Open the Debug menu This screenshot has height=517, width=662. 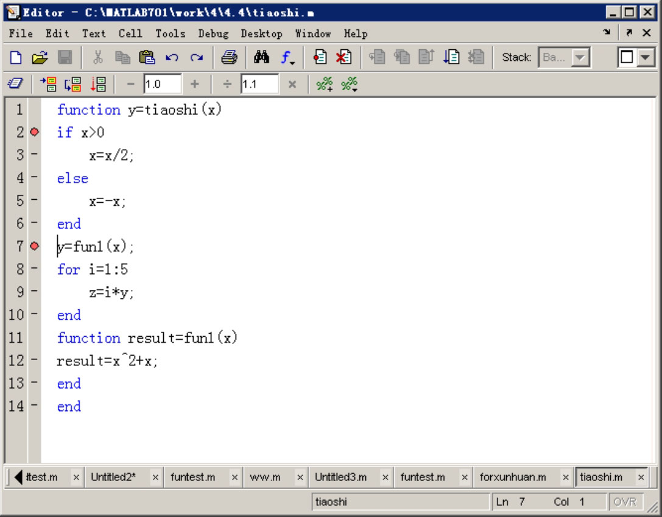[213, 33]
